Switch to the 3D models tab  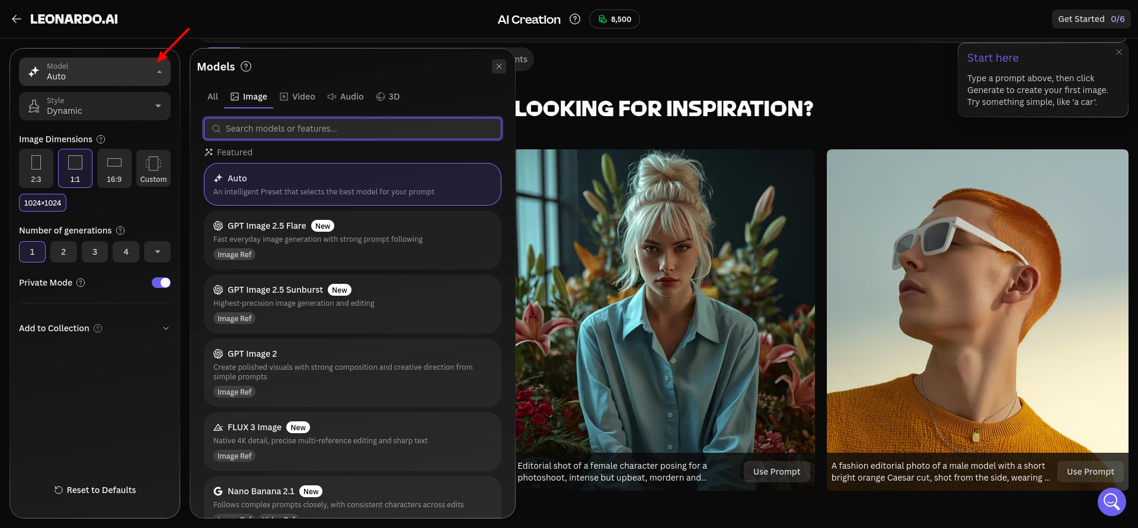coord(388,97)
